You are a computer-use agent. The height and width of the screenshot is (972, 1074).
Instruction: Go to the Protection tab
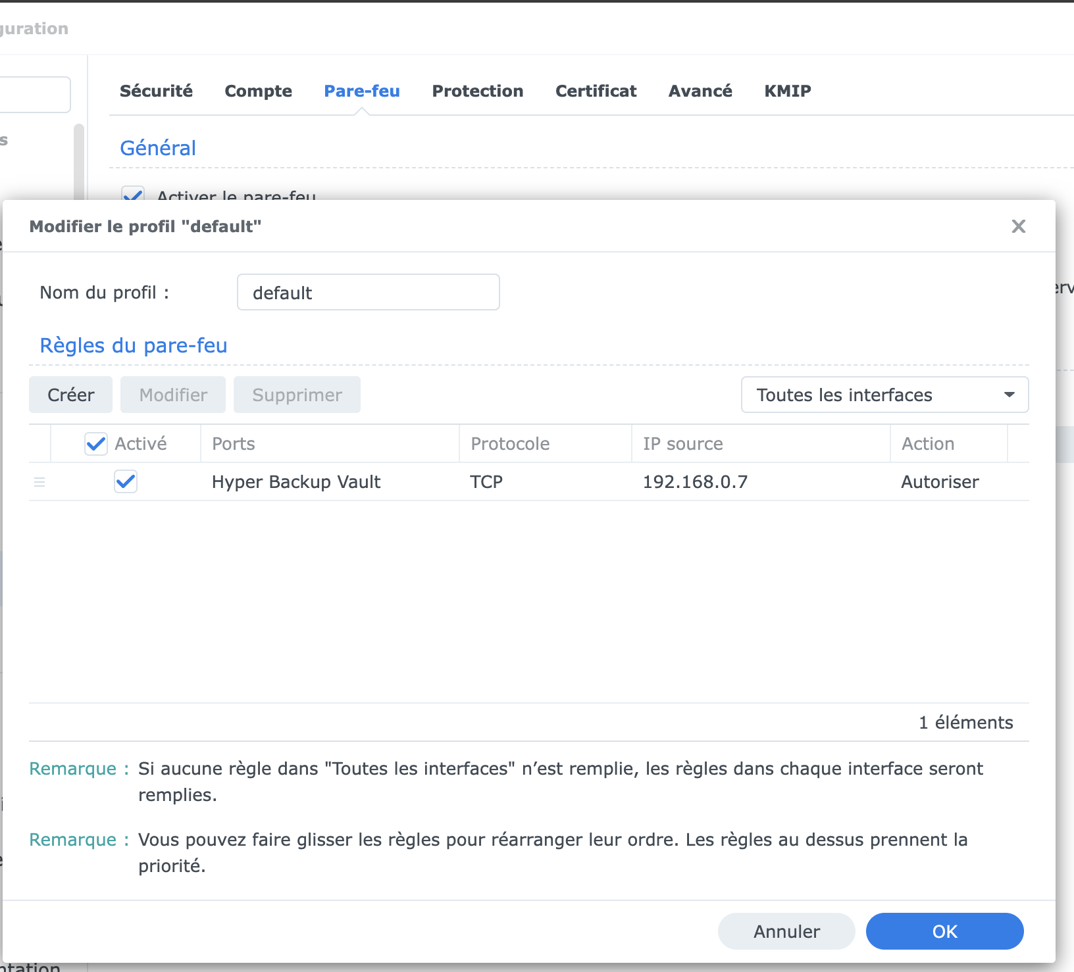(x=477, y=91)
